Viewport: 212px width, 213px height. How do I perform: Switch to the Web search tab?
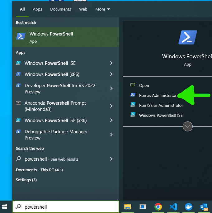(x=83, y=9)
